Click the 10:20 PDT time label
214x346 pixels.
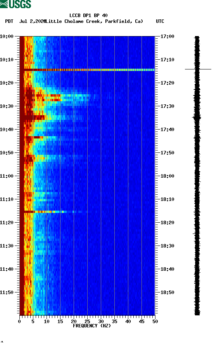coord(7,83)
